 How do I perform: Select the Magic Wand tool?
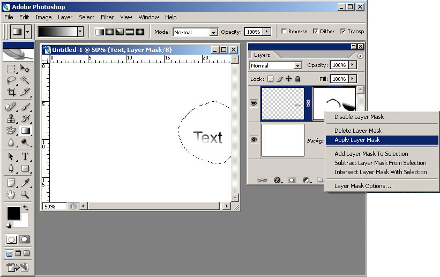[x=25, y=80]
